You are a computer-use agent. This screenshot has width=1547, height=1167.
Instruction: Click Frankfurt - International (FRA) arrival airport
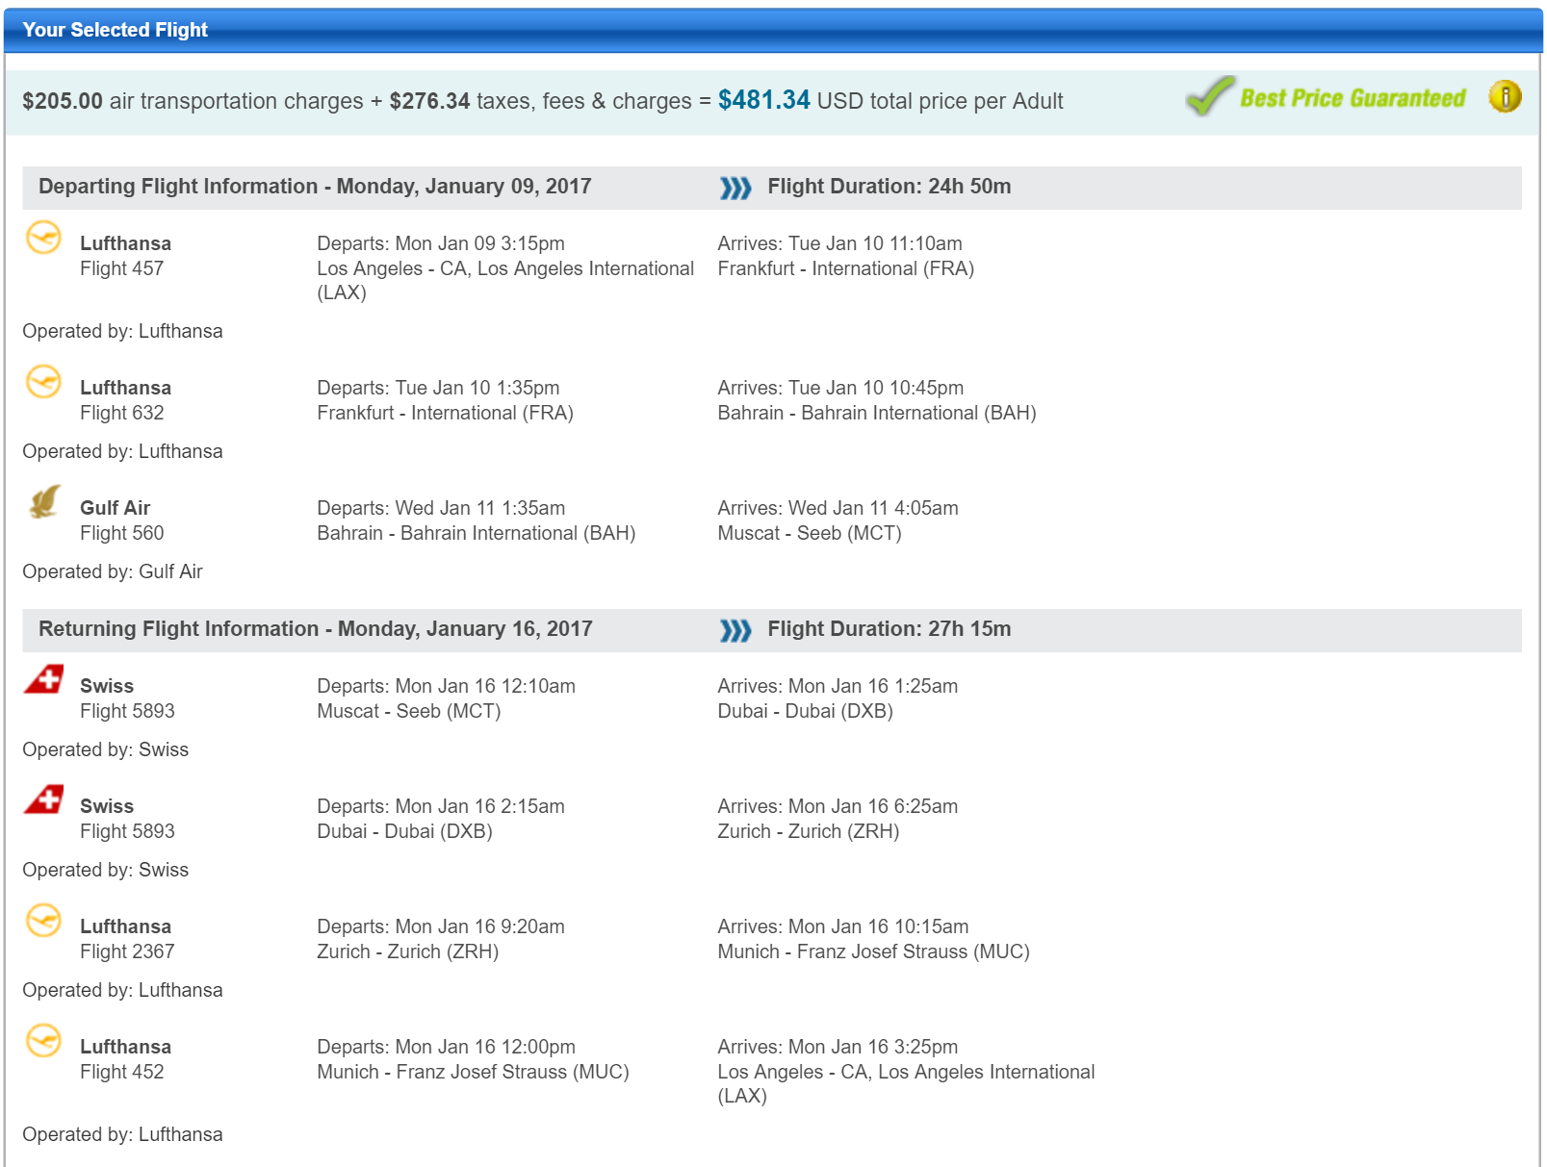pos(846,268)
